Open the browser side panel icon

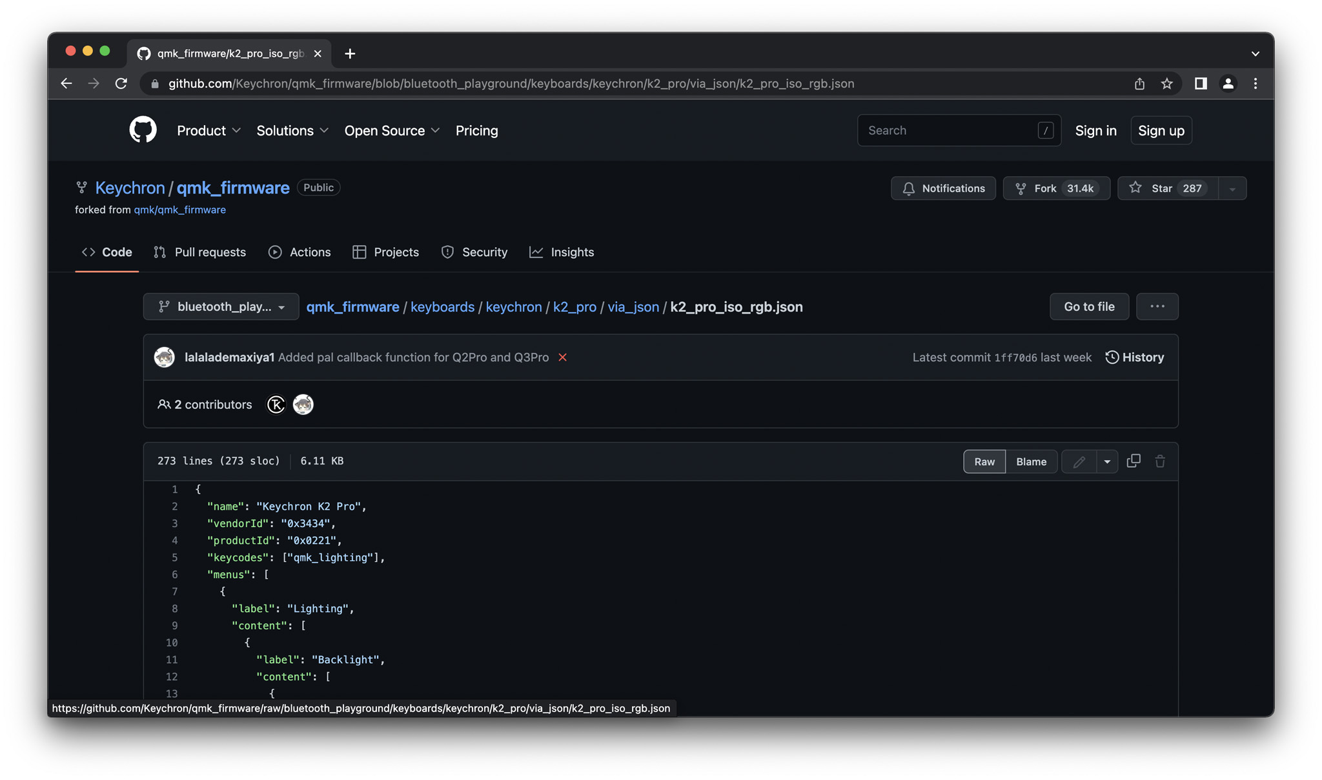click(x=1200, y=84)
